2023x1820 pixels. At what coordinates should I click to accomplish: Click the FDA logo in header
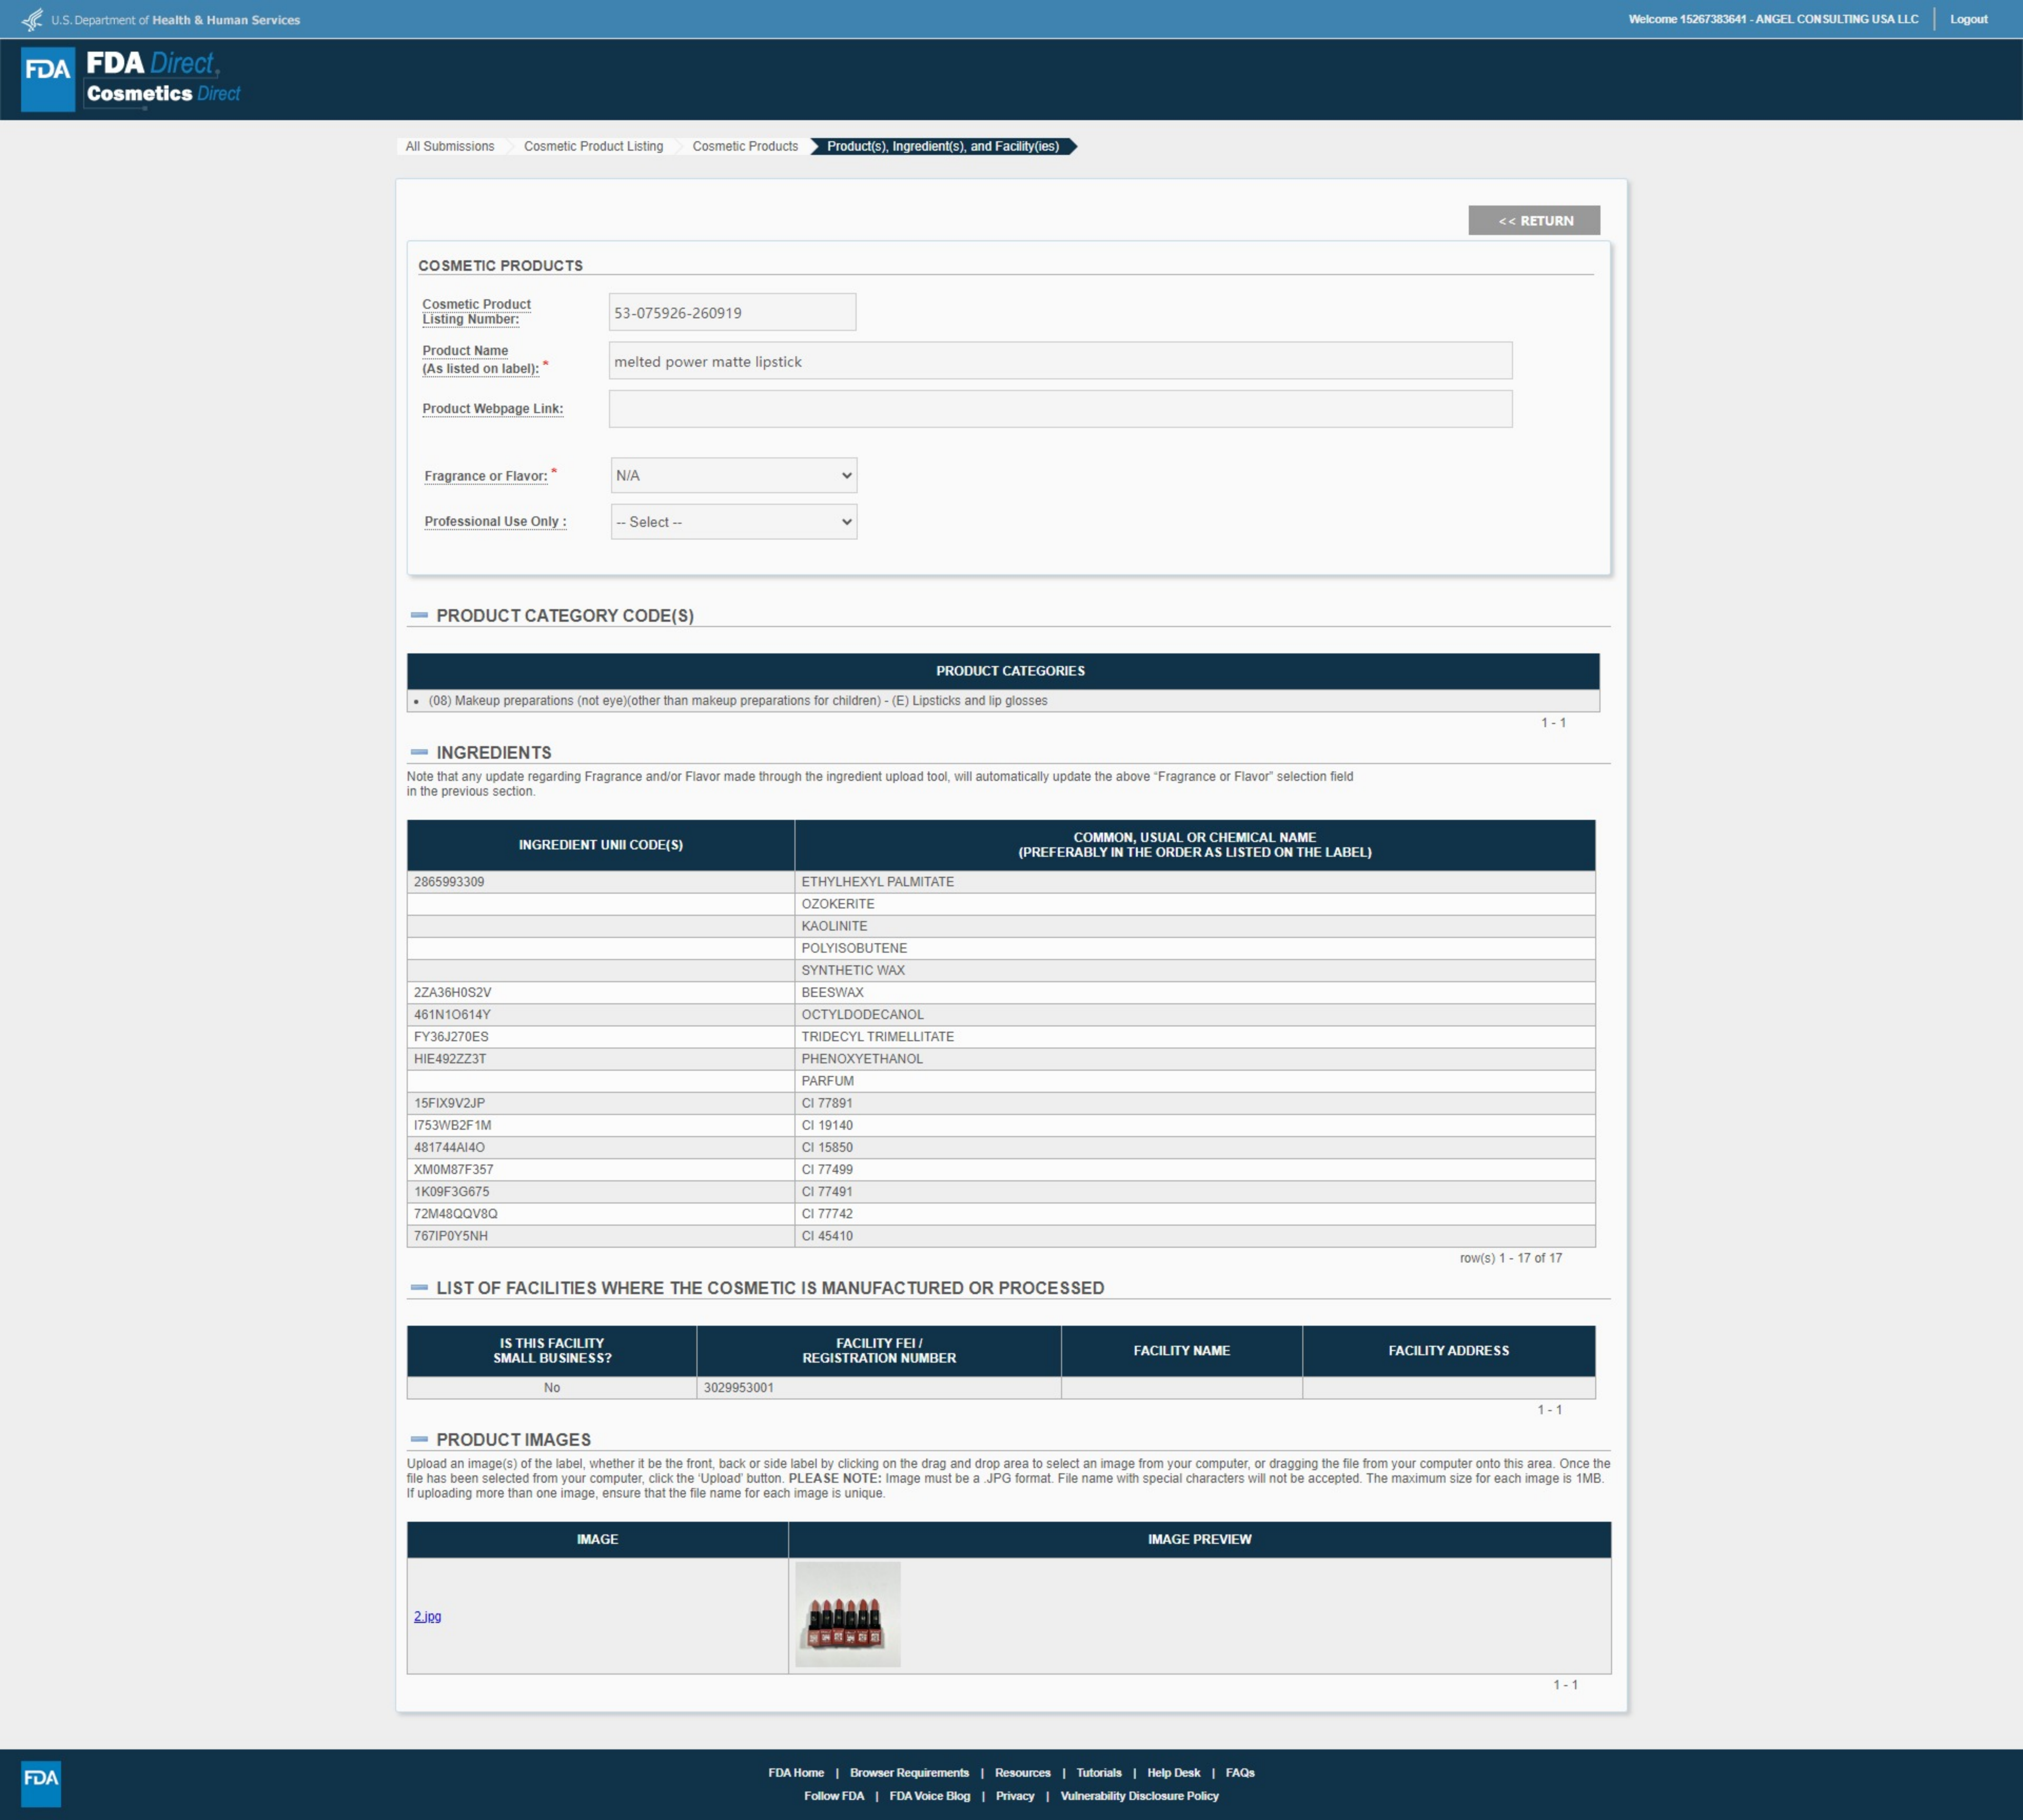pos(48,79)
